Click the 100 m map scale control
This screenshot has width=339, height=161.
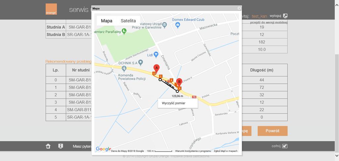click(159, 151)
